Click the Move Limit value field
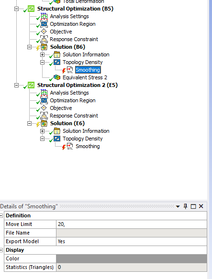The height and width of the screenshot is (279, 212). pyautogui.click(x=132, y=224)
